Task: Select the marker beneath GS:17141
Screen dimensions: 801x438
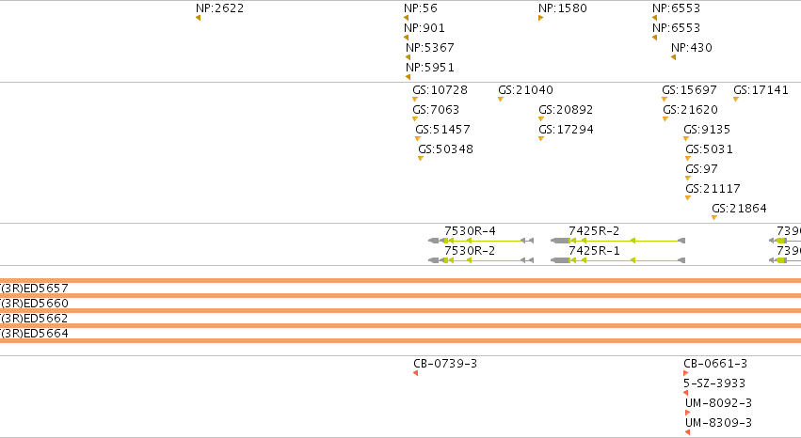Action: [x=736, y=100]
